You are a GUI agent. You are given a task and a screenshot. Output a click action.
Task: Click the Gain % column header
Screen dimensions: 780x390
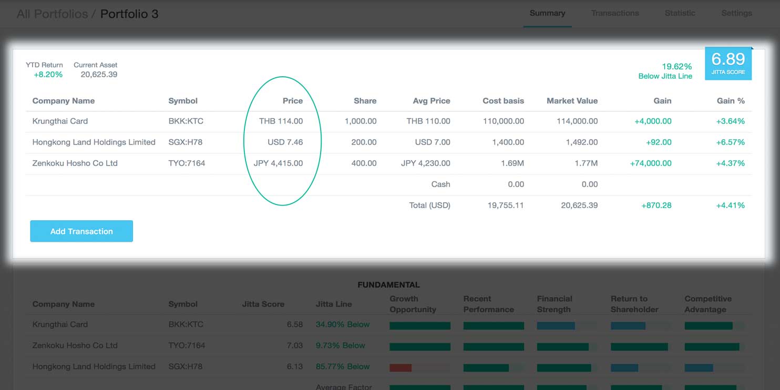731,101
